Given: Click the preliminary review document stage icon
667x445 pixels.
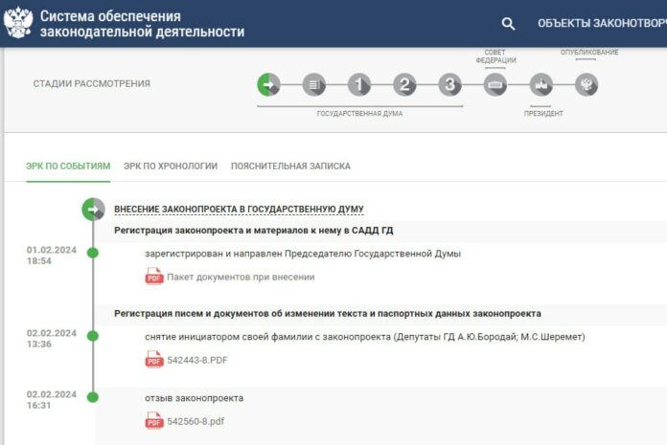Looking at the screenshot, I should click(x=313, y=84).
